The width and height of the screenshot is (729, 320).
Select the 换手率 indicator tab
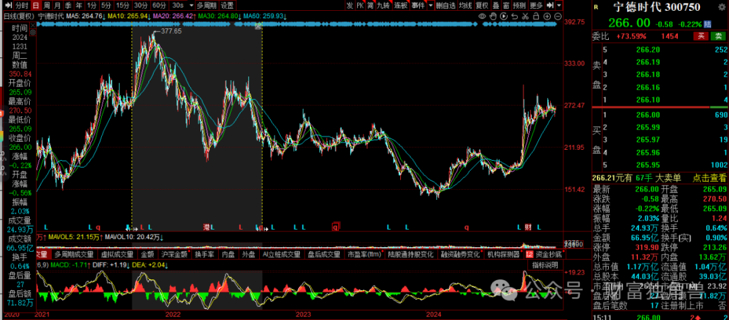(x=204, y=255)
